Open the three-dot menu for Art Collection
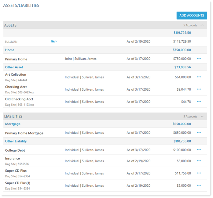Image resolution: width=213 pixels, height=198 pixels. (199, 77)
